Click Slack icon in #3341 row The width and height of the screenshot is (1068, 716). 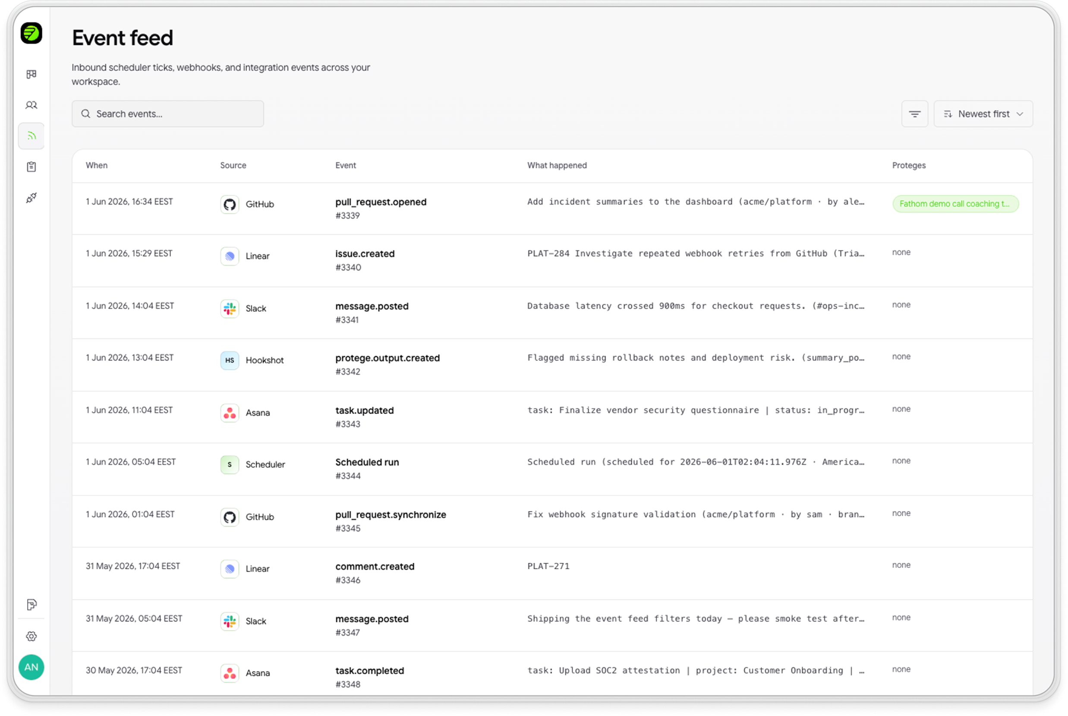point(230,309)
